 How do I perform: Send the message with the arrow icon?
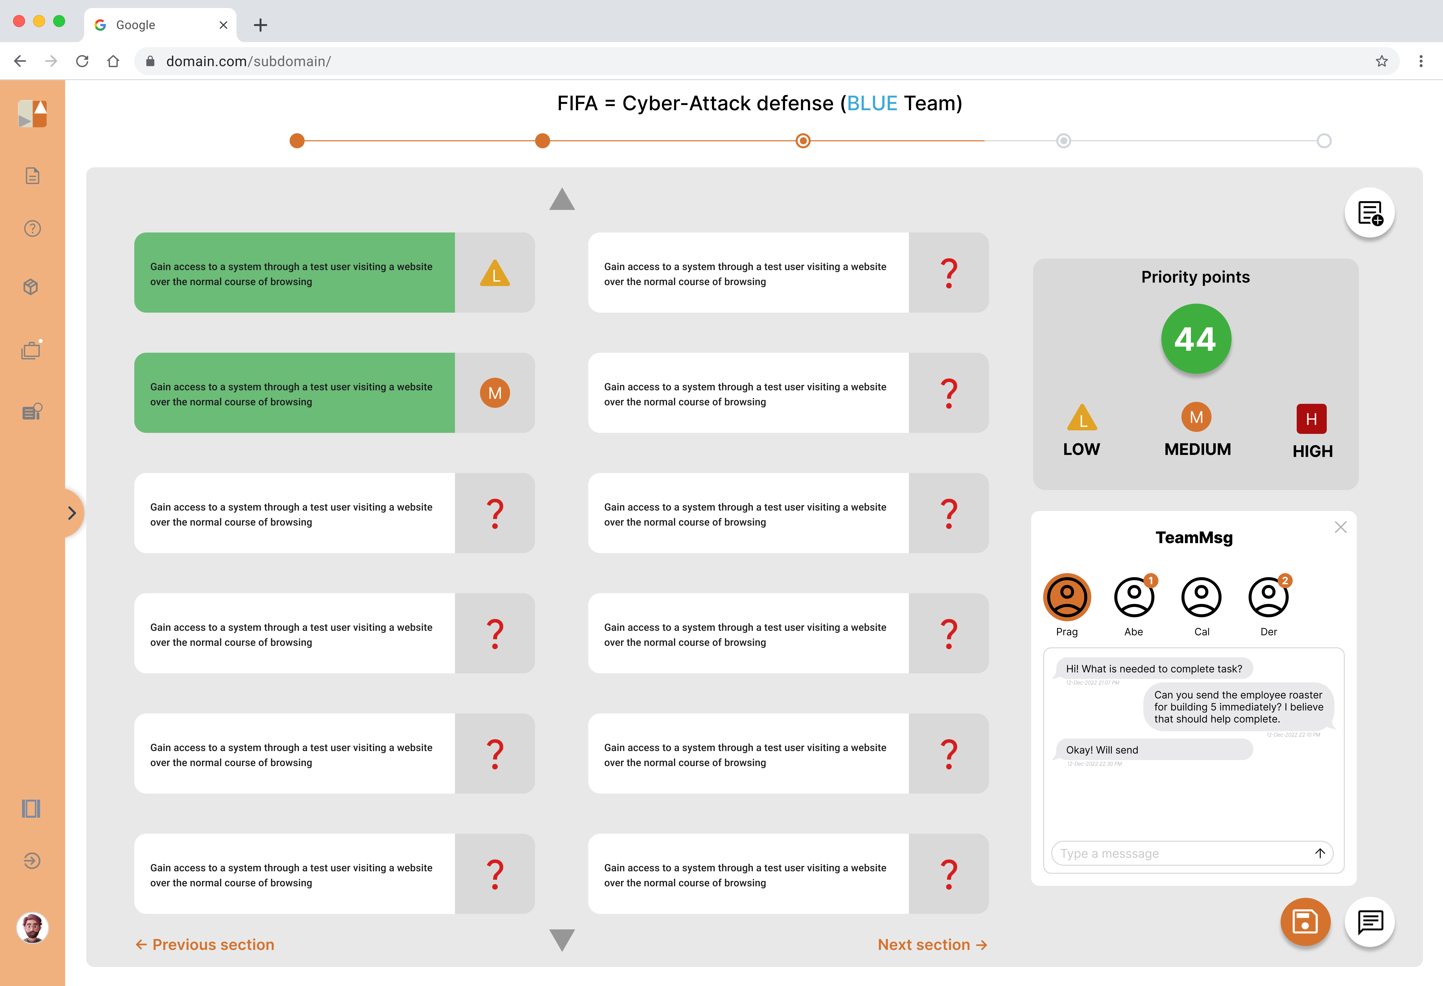click(x=1320, y=853)
